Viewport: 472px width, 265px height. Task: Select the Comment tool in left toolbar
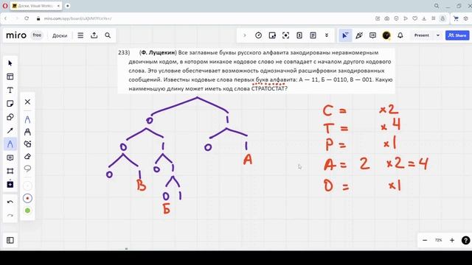tap(10, 158)
